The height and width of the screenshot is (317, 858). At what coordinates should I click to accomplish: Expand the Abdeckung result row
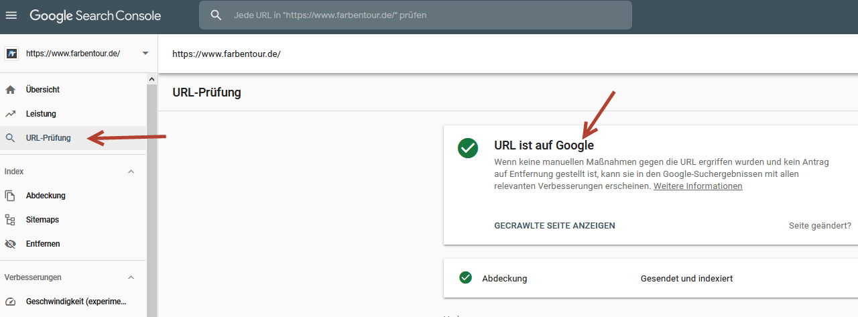(x=651, y=278)
